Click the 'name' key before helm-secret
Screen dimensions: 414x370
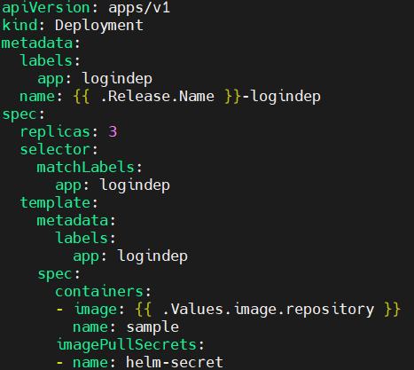pyautogui.click(x=90, y=363)
